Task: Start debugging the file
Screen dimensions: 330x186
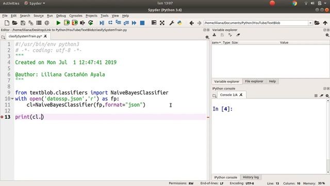Action: [102, 23]
